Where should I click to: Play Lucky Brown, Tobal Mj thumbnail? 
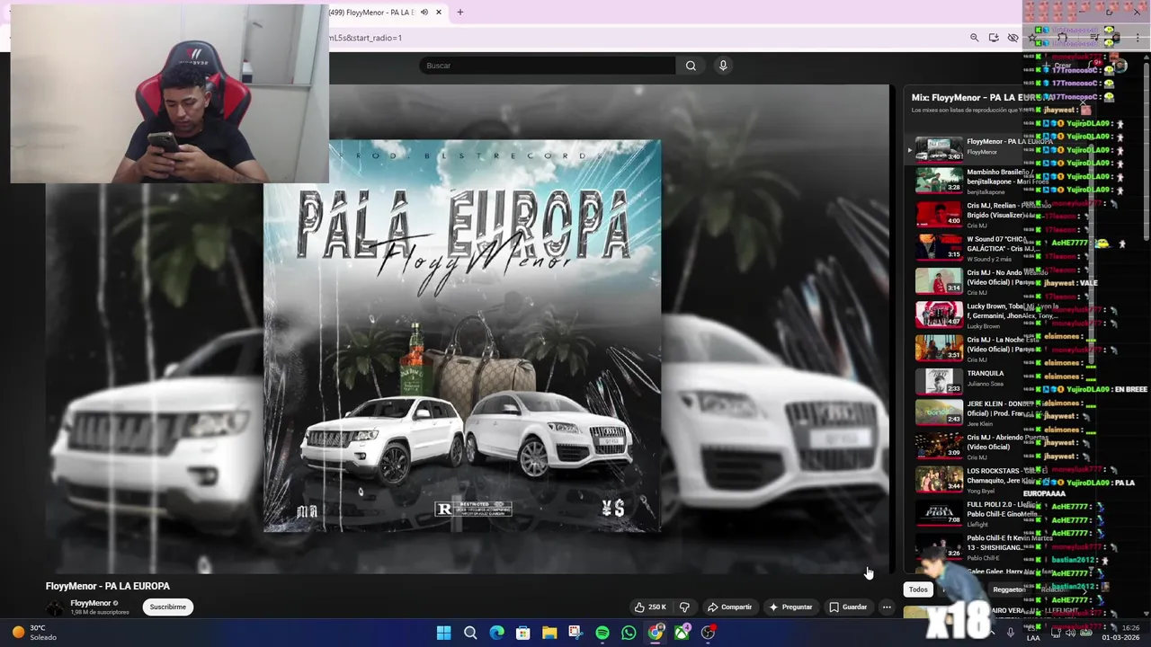[939, 315]
